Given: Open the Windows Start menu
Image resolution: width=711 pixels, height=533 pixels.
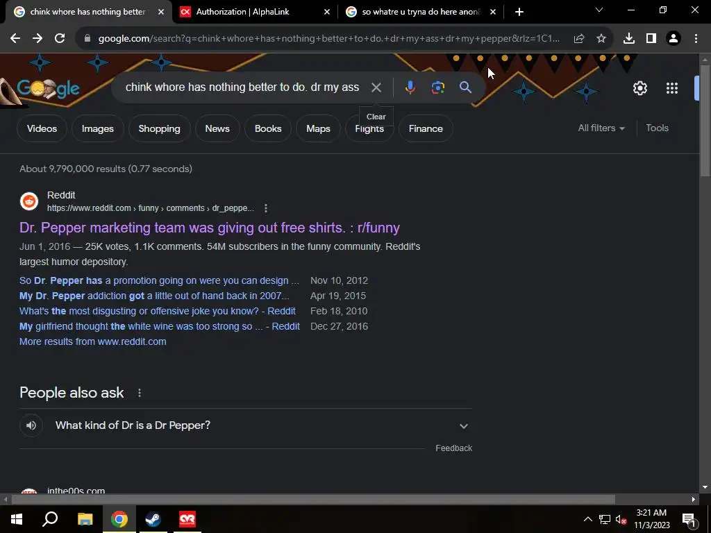Looking at the screenshot, I should (17, 519).
